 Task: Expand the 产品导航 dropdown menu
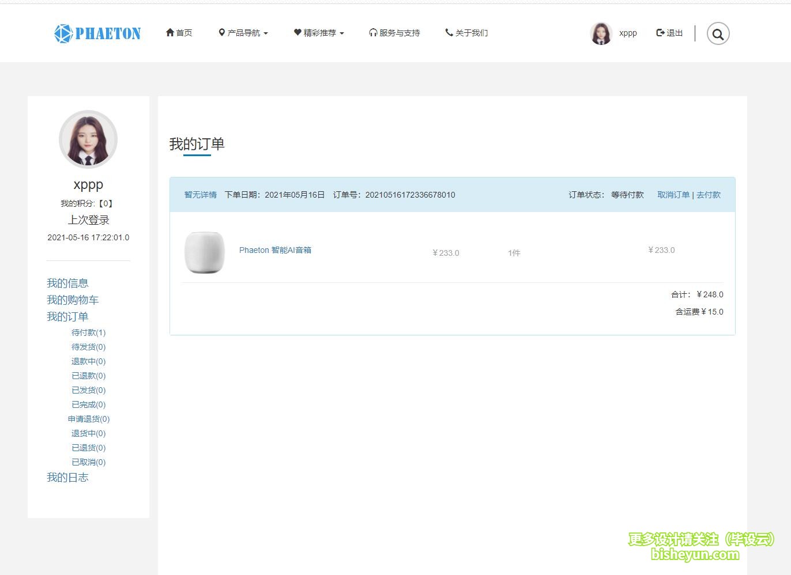[243, 33]
